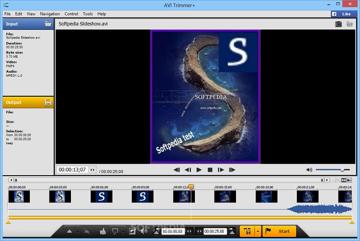360x241 pixels.
Task: Jump to previous keyframe button
Action: pyautogui.click(x=176, y=170)
